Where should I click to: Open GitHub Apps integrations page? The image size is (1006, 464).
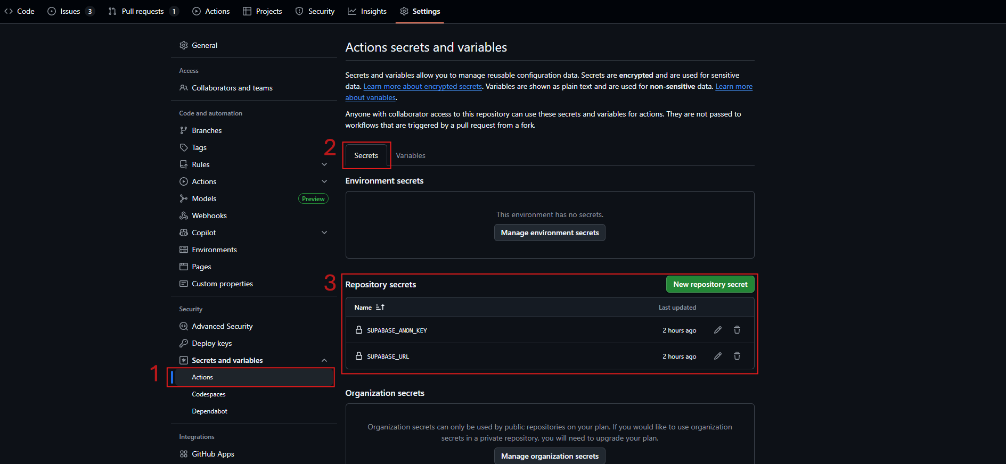point(213,454)
